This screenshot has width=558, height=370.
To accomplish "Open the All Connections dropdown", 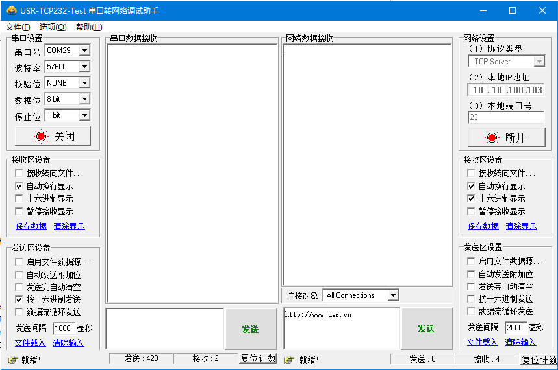I will click(x=392, y=295).
